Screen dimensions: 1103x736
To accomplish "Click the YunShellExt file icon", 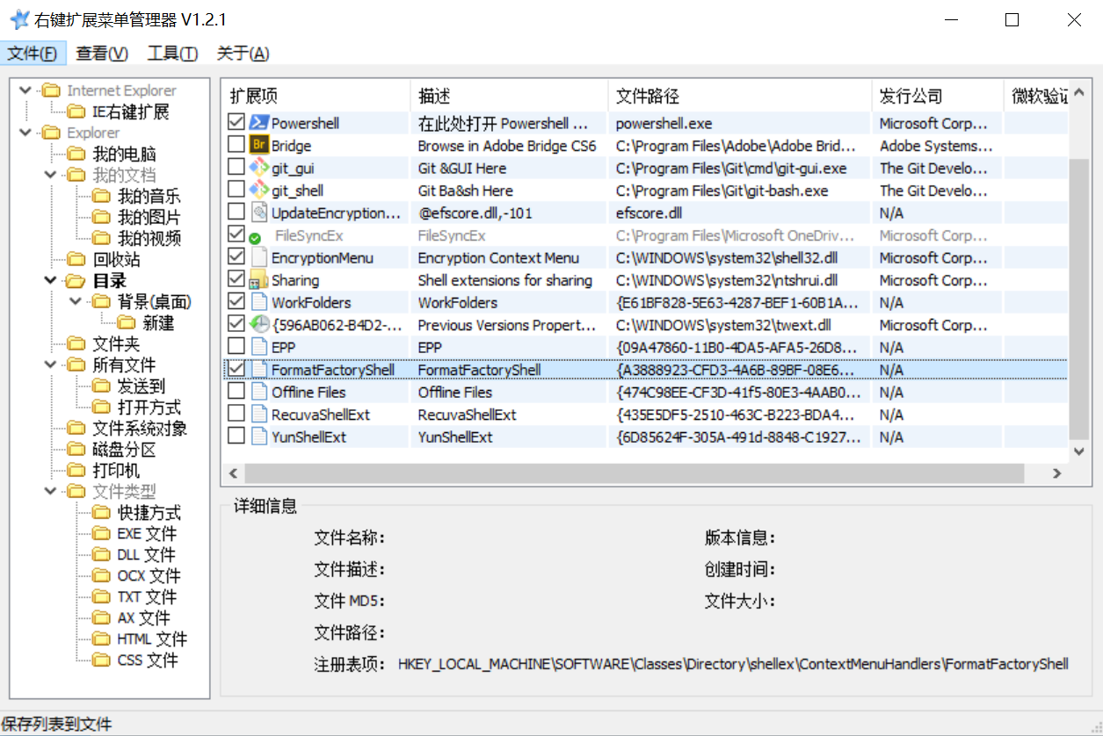I will tap(258, 437).
